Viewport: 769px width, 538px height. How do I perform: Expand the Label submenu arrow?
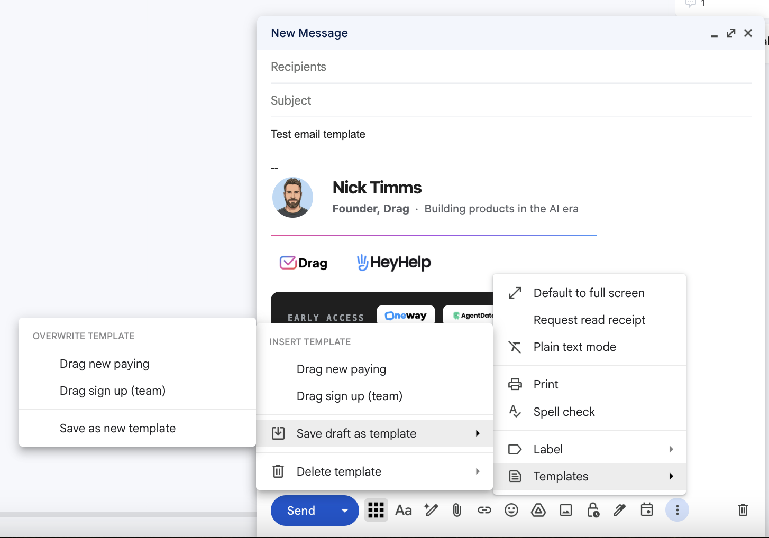click(x=671, y=449)
